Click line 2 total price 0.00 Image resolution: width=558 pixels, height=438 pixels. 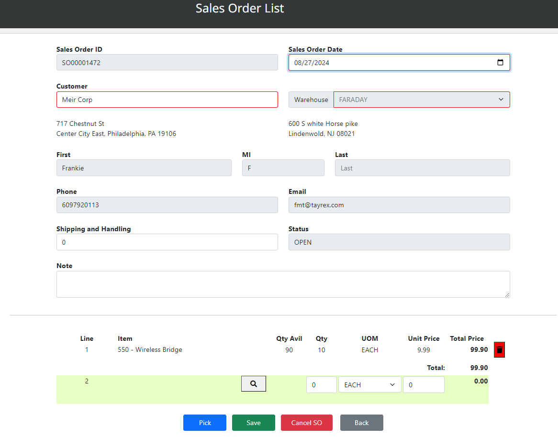tap(481, 381)
